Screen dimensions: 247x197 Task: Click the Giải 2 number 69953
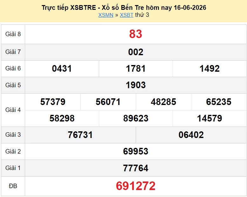pyautogui.click(x=136, y=151)
